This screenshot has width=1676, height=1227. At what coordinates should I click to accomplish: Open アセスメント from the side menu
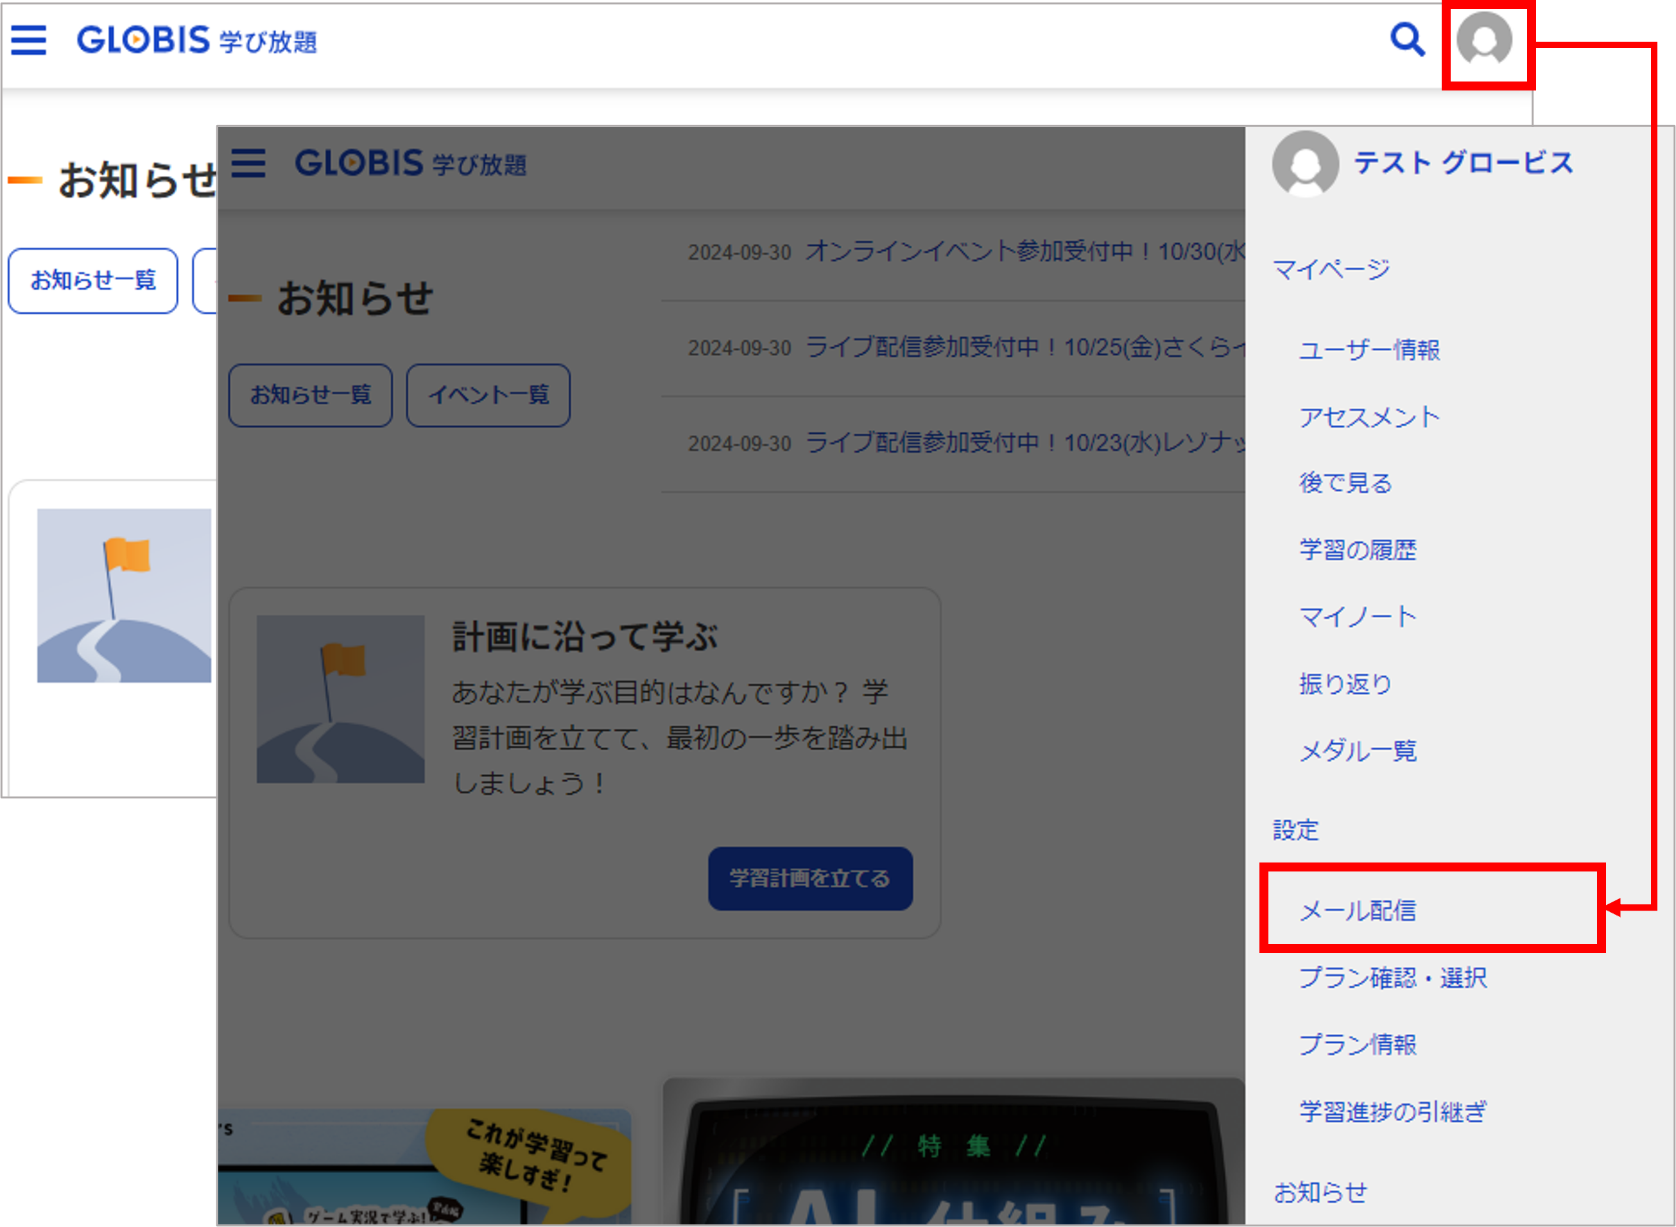point(1369,416)
